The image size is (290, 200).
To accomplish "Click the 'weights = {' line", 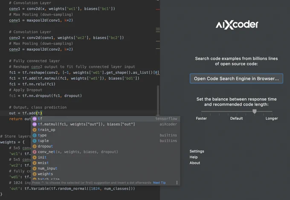I will point(12,142).
